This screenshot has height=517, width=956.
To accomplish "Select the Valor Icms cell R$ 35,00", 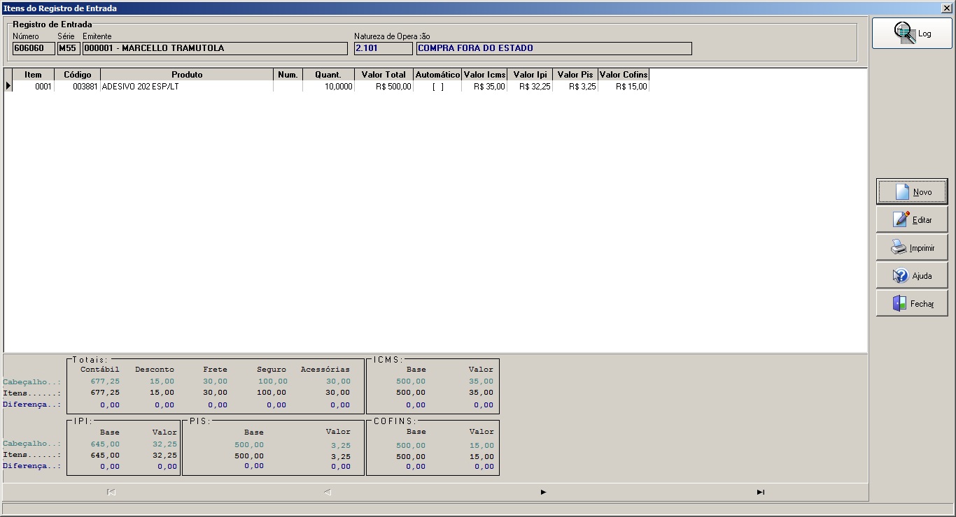I will [484, 87].
